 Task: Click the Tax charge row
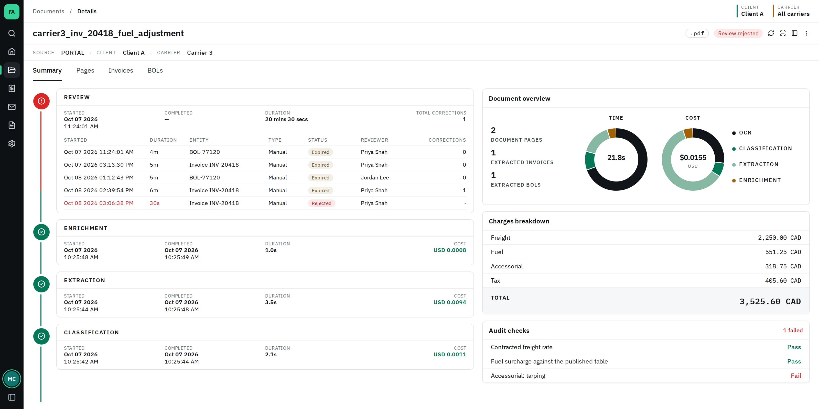coord(645,280)
